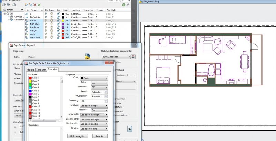
Task: Expand the Fill style dropdown
Action: click(93, 128)
